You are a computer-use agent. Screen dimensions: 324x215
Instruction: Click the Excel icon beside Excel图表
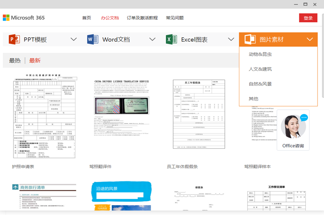coord(171,40)
